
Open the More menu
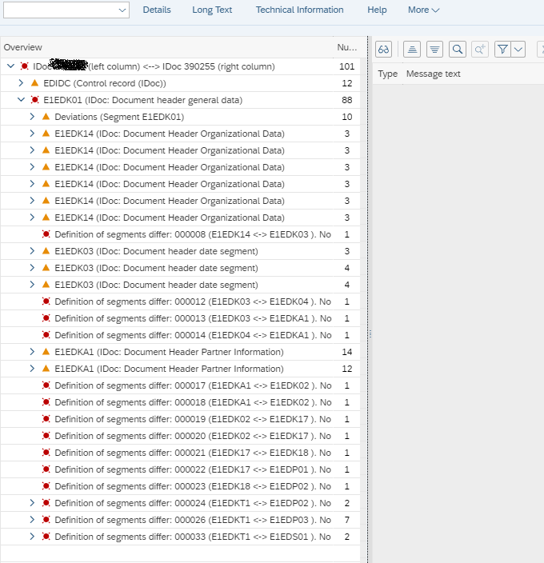click(423, 10)
